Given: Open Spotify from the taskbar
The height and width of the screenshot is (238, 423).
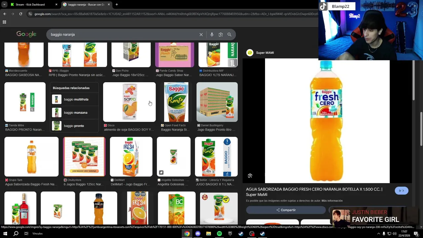Looking at the screenshot, I should (x=219, y=234).
